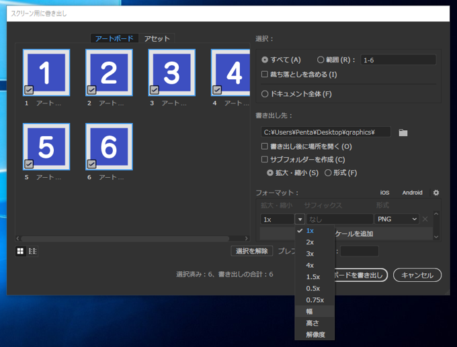The width and height of the screenshot is (457, 347).
Task: Select the すべて (A) radio button
Action: click(265, 60)
